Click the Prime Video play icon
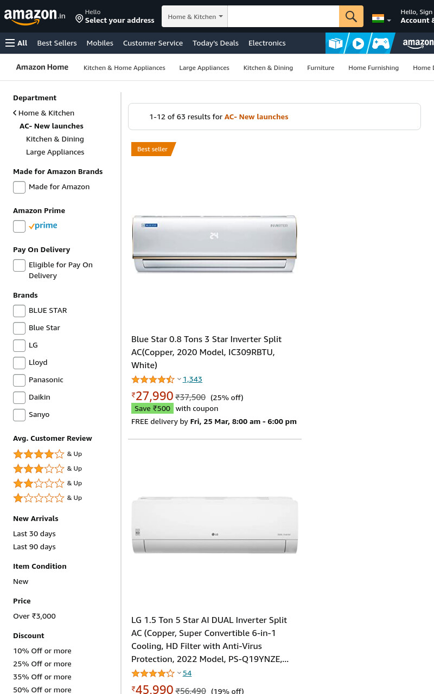Screen dimensions: 434x694 click(358, 43)
